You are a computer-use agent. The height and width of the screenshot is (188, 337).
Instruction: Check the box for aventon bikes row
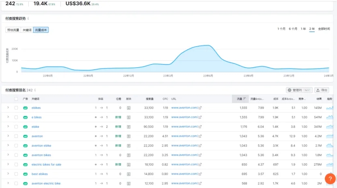(16, 155)
